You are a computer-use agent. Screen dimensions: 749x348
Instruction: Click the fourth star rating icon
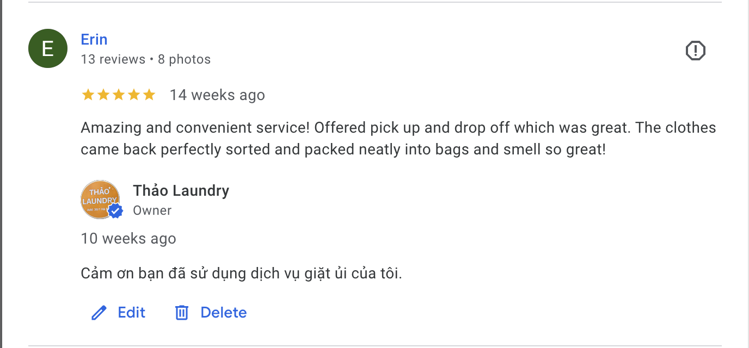coord(134,94)
